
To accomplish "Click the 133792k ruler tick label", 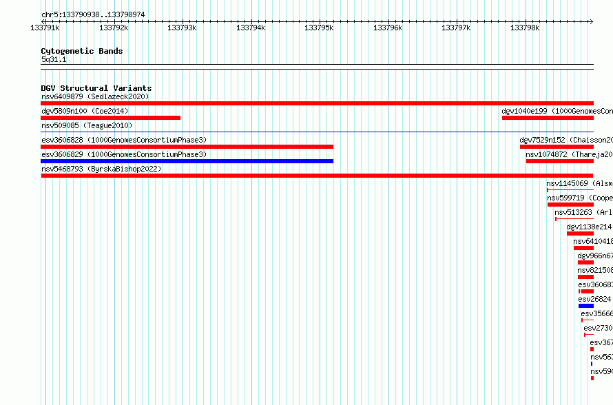I will pos(114,28).
